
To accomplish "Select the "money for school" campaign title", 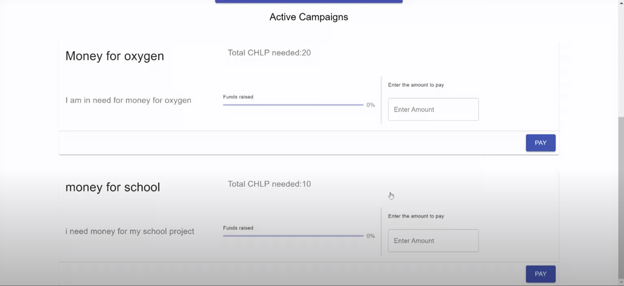I will click(113, 187).
